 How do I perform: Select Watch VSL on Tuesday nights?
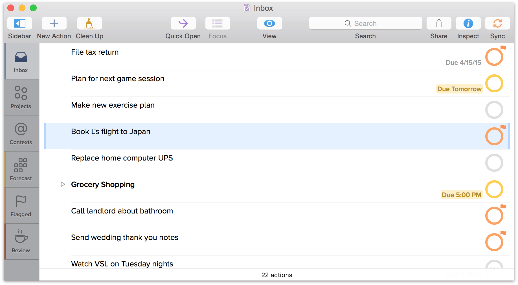tap(122, 264)
